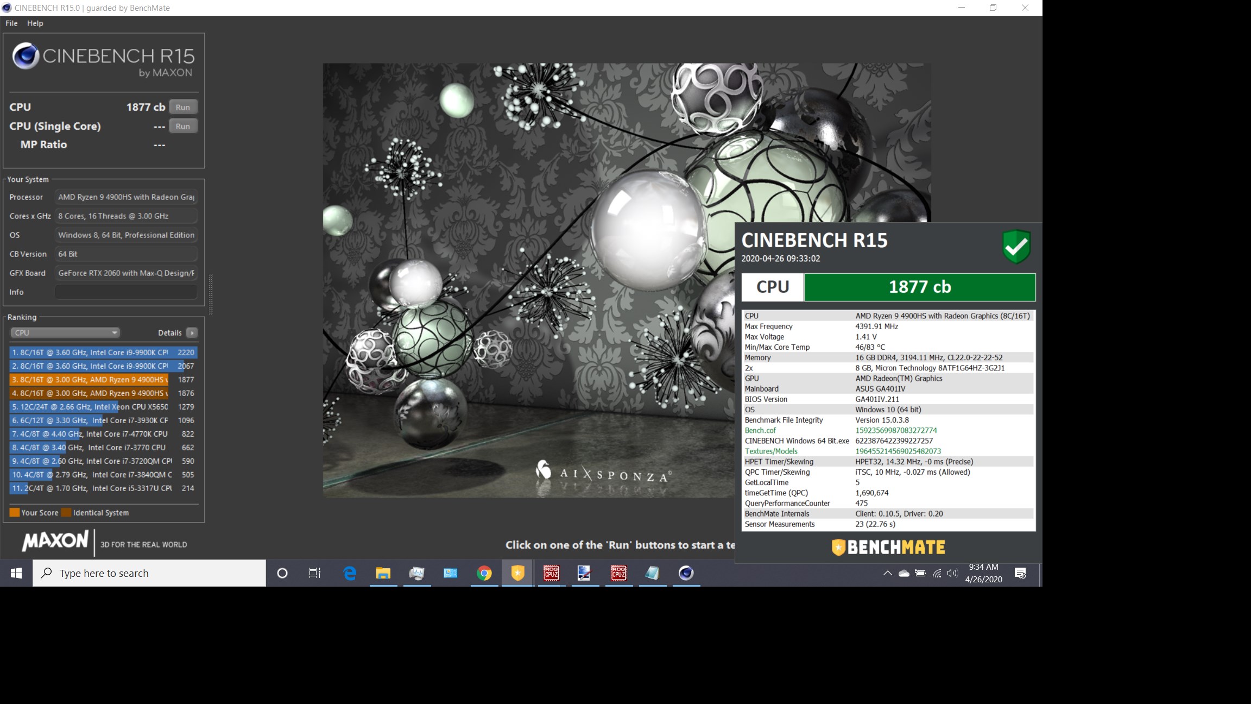Click the panel splitter grip handle

tap(211, 294)
